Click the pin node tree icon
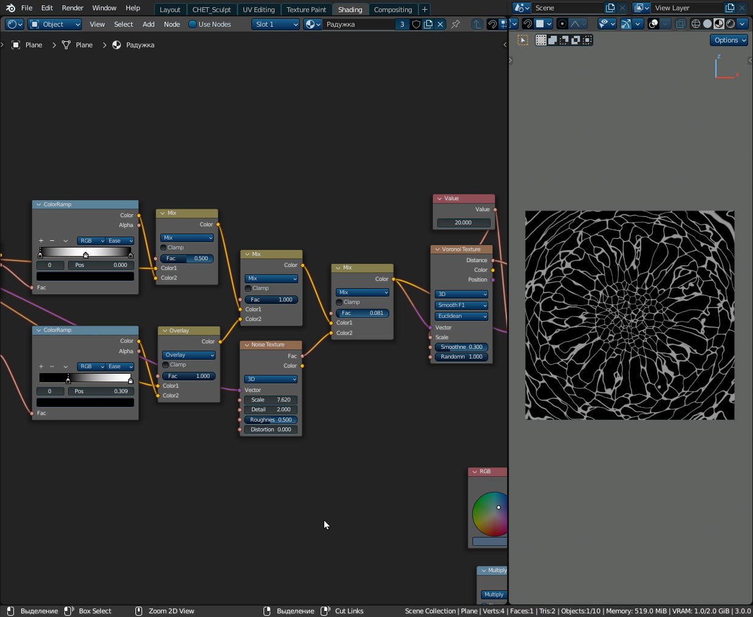 pos(455,24)
